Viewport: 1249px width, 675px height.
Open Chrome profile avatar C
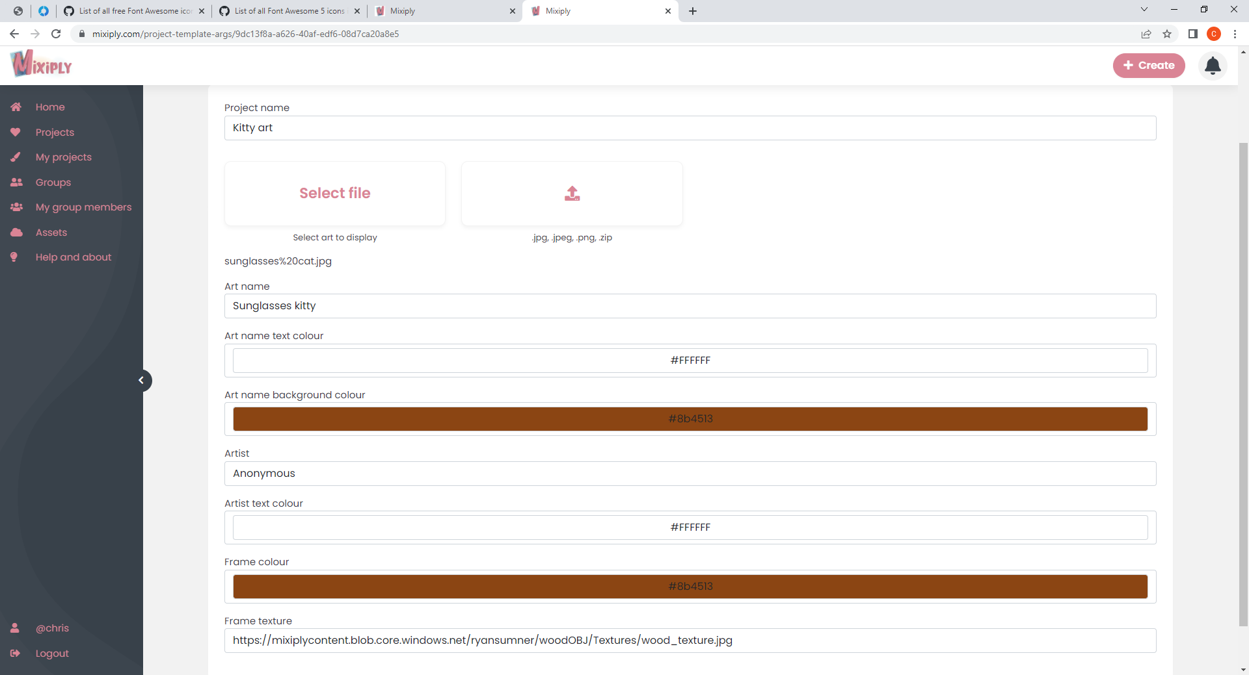tap(1214, 34)
